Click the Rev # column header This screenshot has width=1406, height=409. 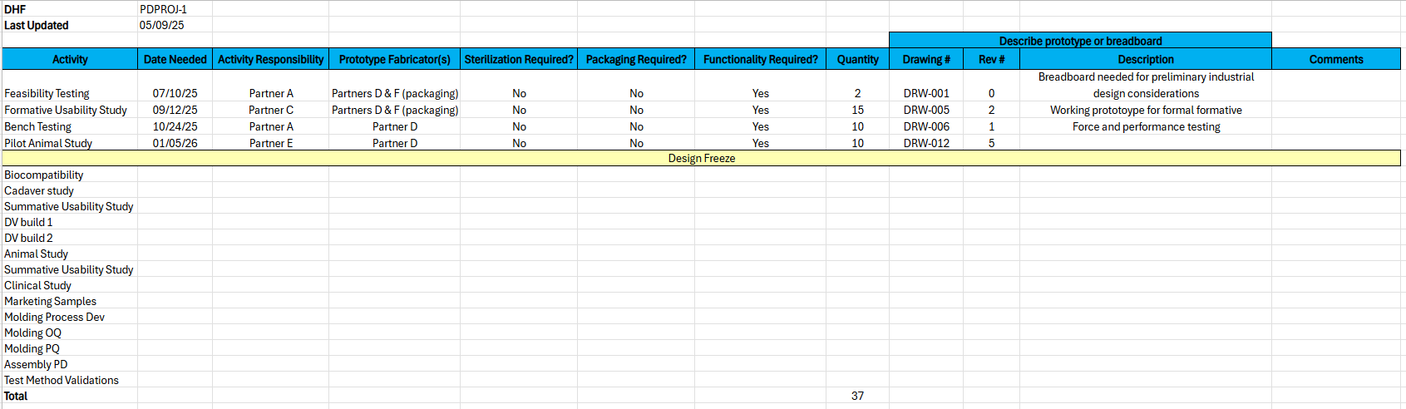991,59
